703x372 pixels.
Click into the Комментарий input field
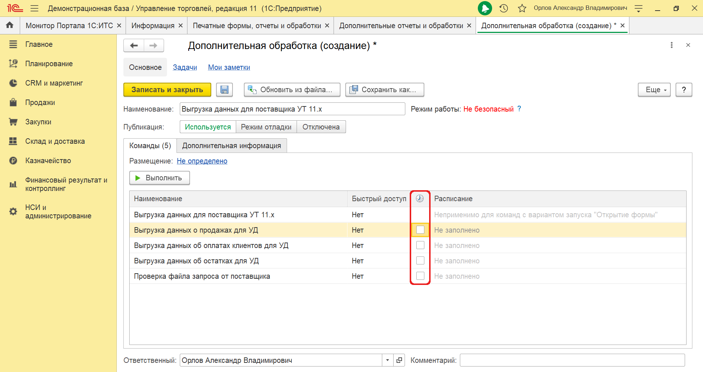572,360
